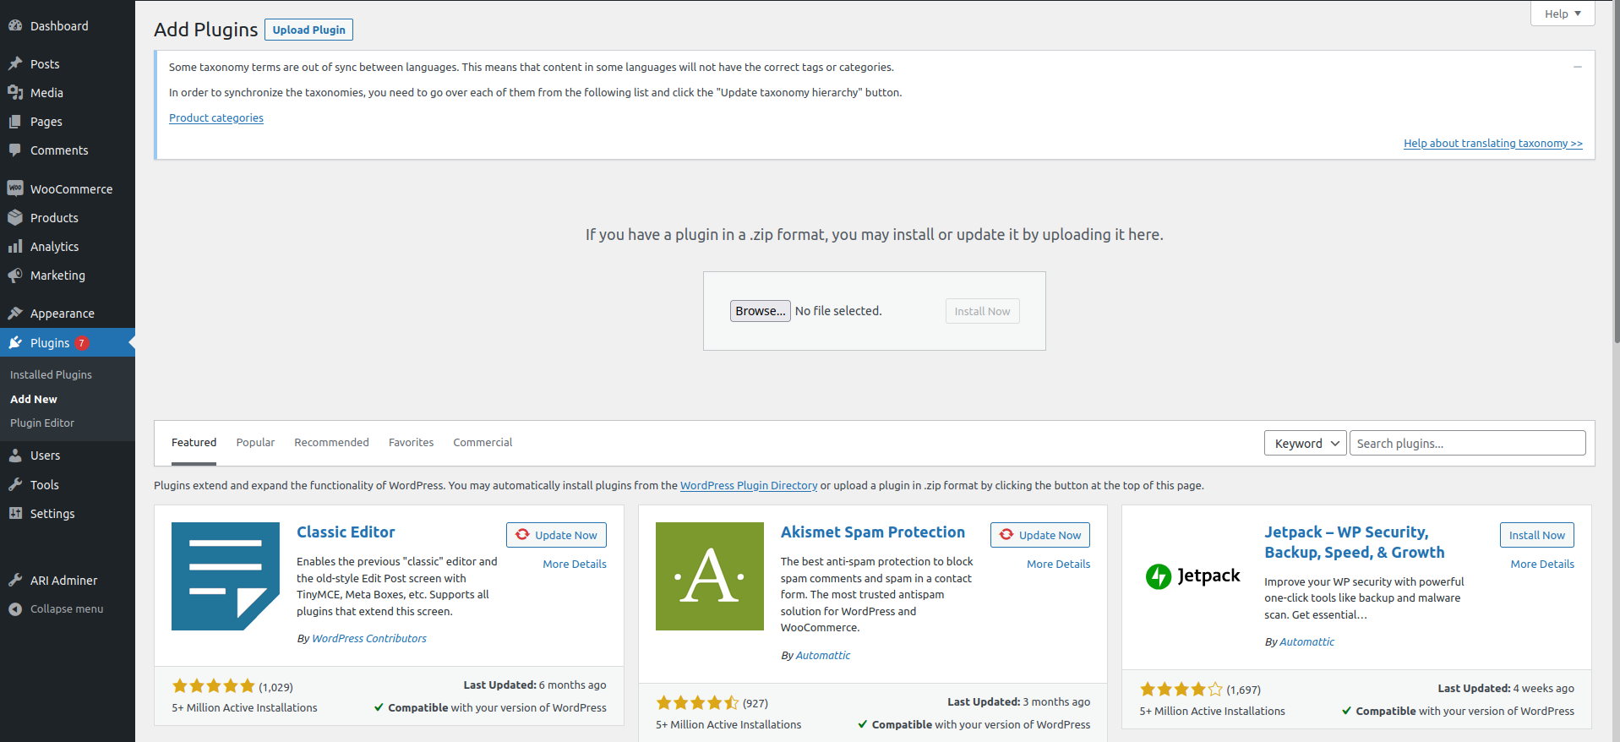View More Details for Jetpack
The width and height of the screenshot is (1620, 742).
pyautogui.click(x=1542, y=565)
